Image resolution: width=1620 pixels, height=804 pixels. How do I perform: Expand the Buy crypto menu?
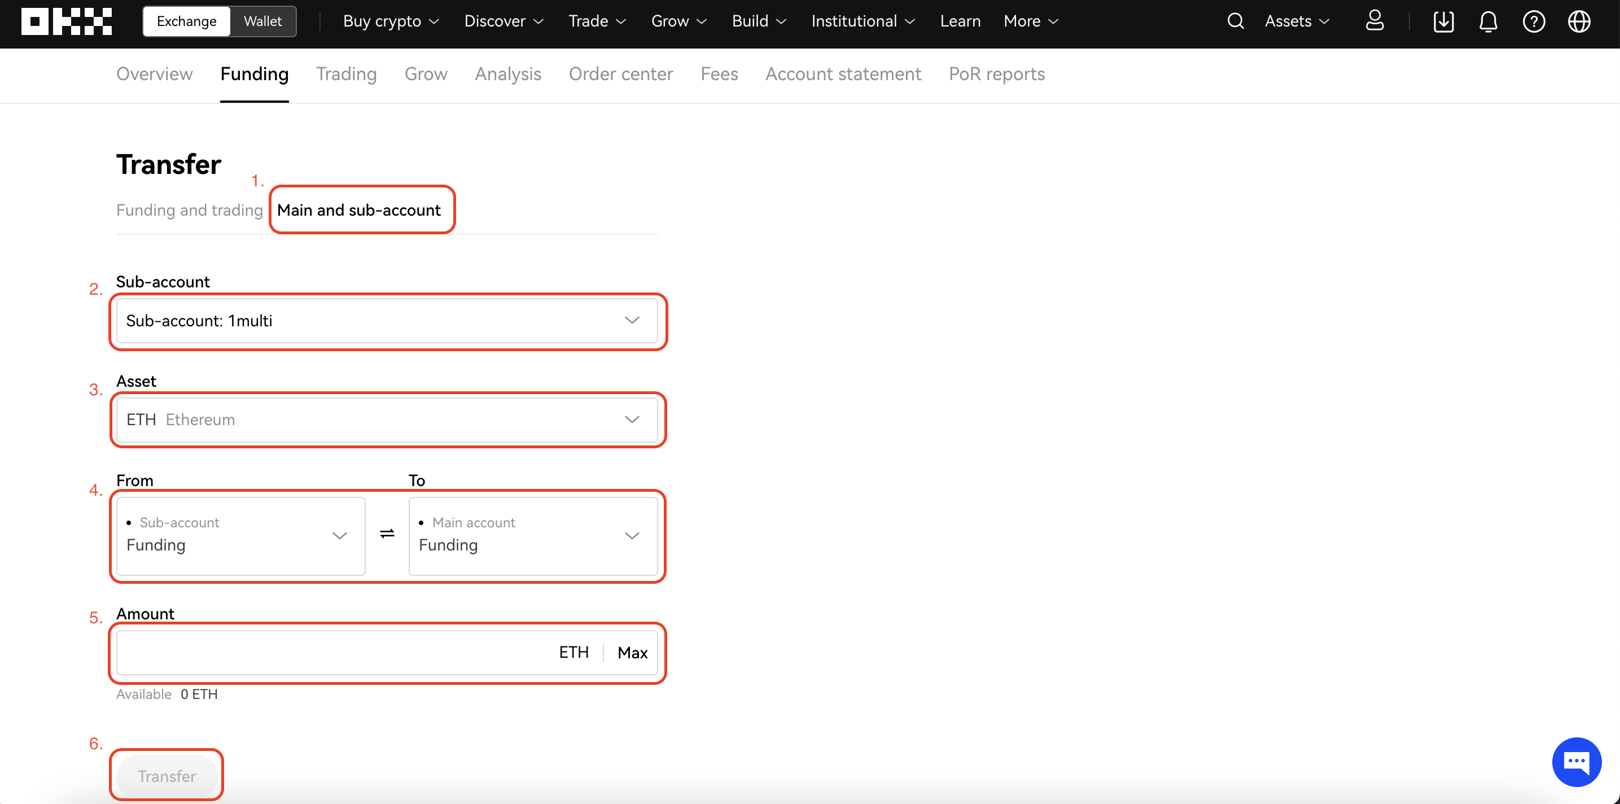click(391, 21)
